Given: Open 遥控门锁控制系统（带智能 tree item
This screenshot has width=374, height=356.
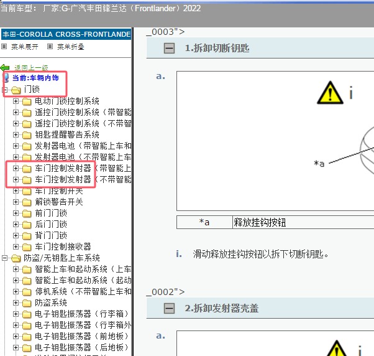Looking at the screenshot, I should (83, 112).
